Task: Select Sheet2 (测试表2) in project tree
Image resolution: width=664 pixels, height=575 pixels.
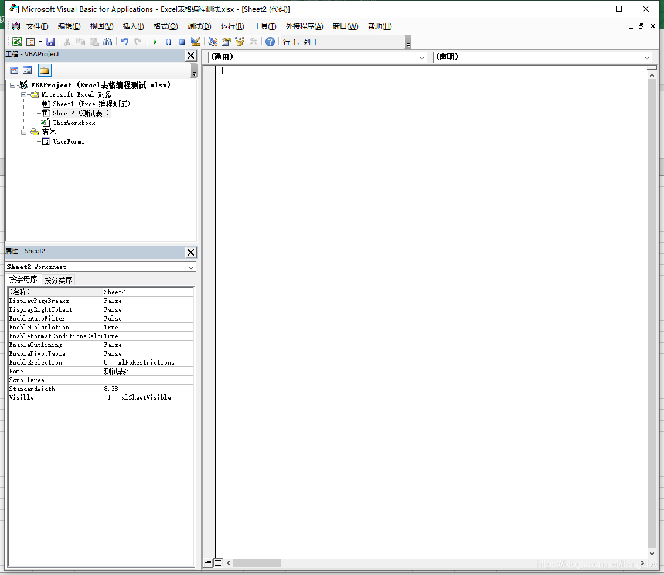Action: point(80,113)
